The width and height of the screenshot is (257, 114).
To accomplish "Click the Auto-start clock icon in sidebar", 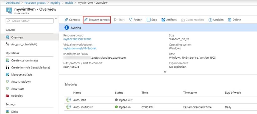I will pos(7,88).
